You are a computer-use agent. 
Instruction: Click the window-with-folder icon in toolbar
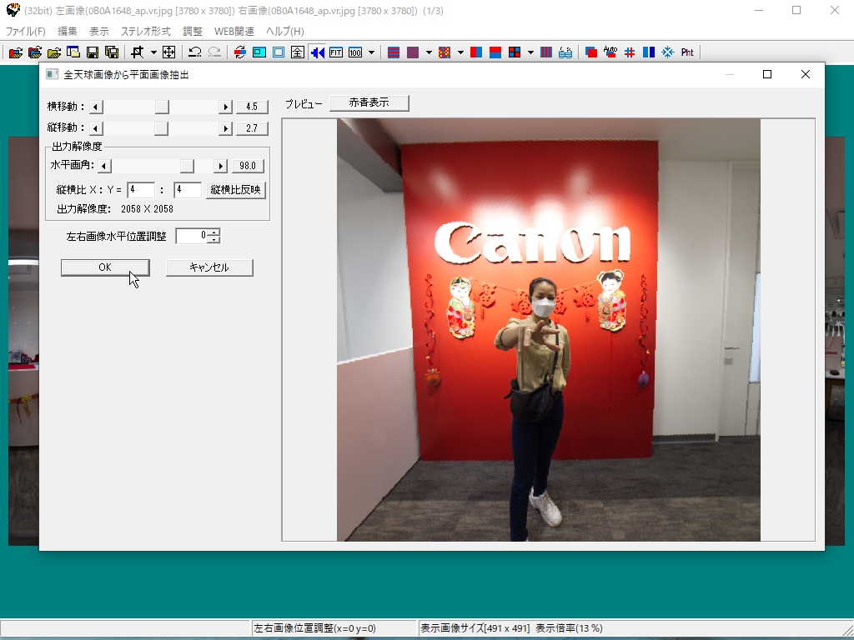point(73,52)
